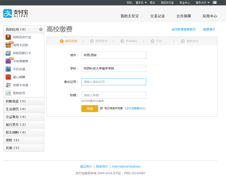Click the 转账到银行卡 icon

click(x=8, y=53)
